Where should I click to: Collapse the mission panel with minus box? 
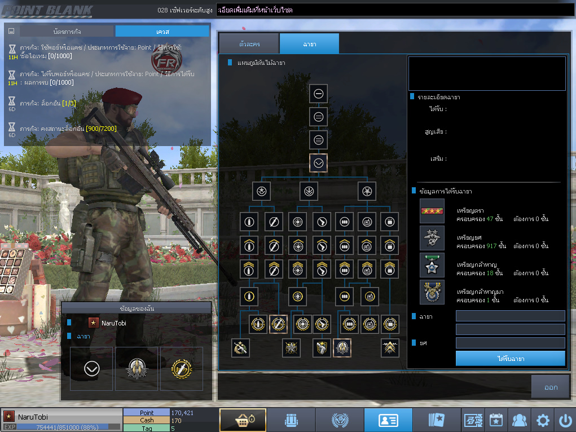click(11, 32)
